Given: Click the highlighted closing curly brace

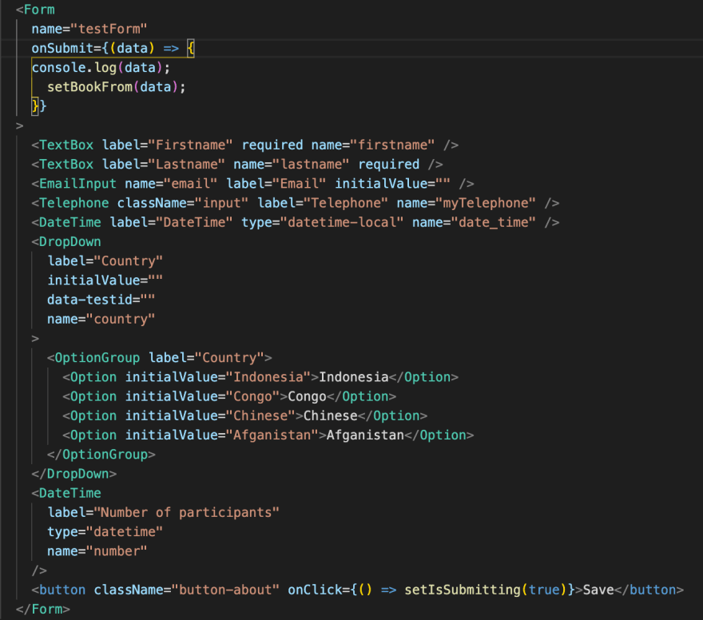Looking at the screenshot, I should (35, 105).
